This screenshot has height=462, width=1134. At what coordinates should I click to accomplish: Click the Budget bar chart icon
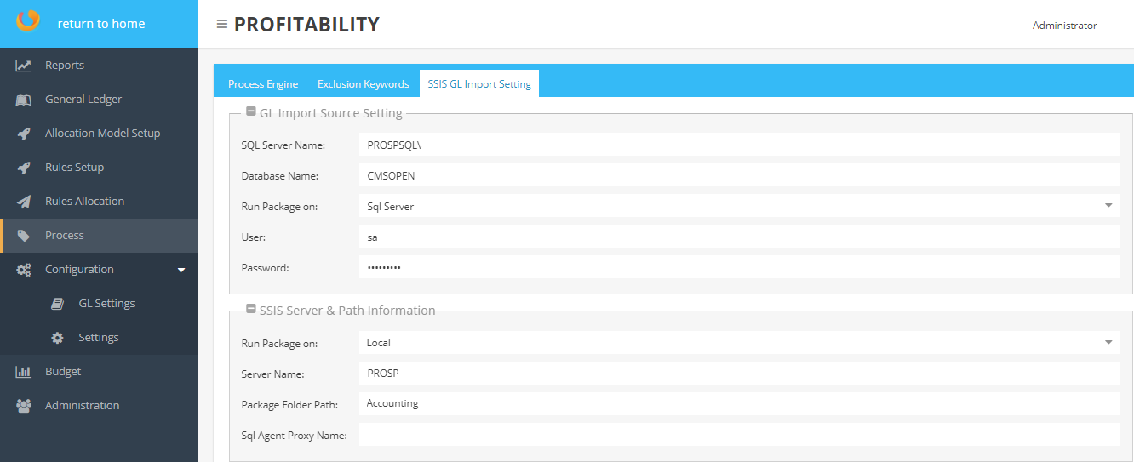tap(24, 372)
